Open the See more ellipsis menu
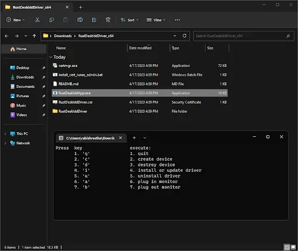 pos(178,20)
